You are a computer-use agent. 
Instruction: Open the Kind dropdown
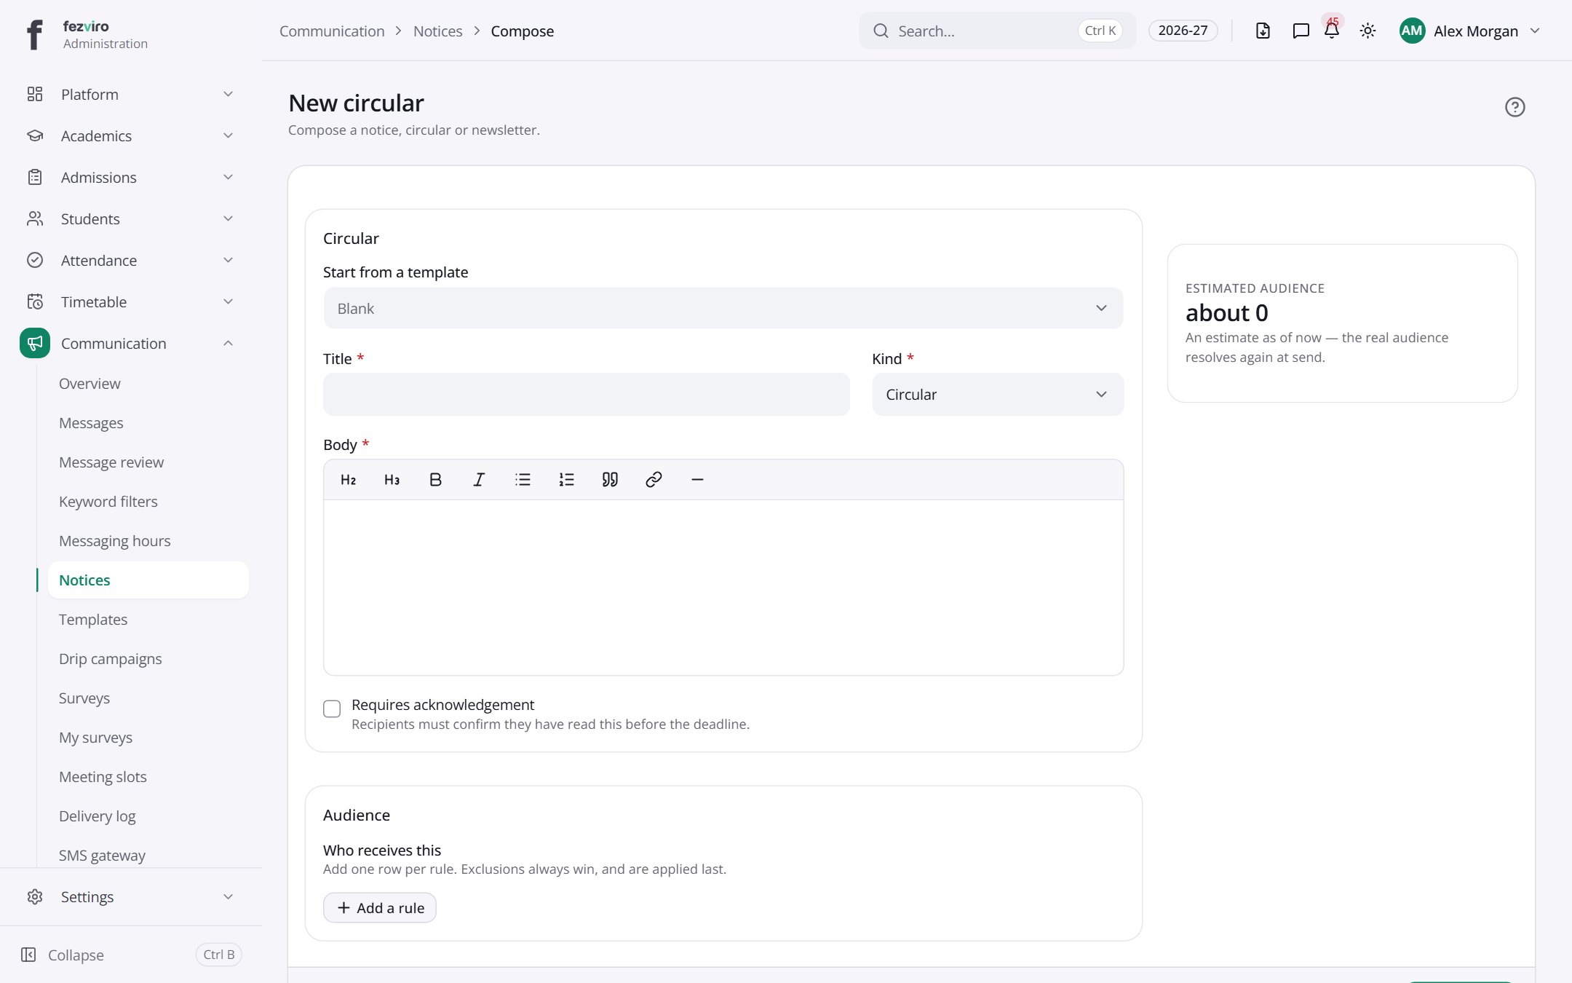point(998,394)
